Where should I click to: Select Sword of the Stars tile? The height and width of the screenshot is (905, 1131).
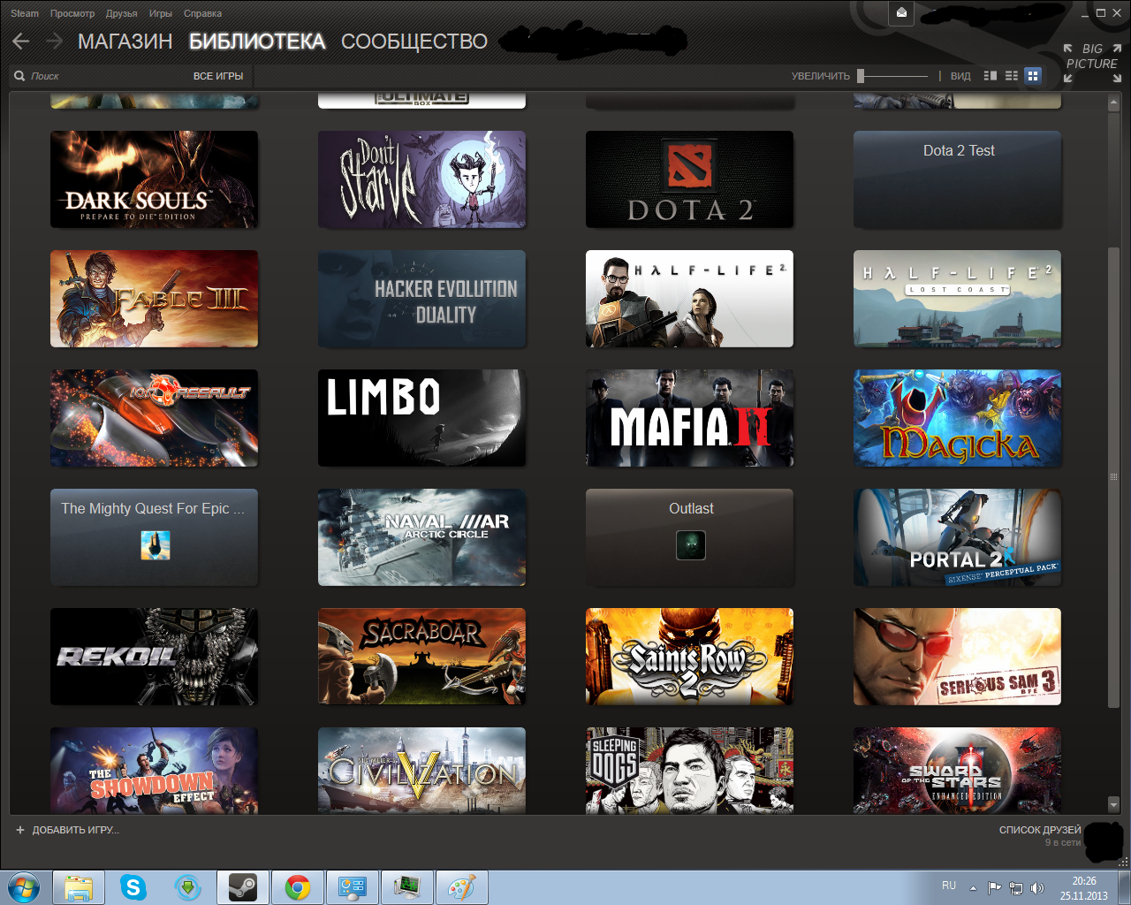[957, 771]
